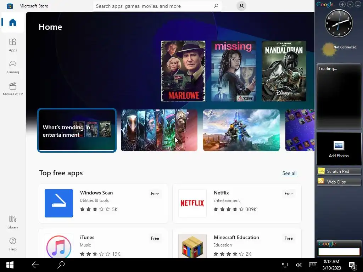Minimize the Google sidebar with minus icon

point(358,4)
